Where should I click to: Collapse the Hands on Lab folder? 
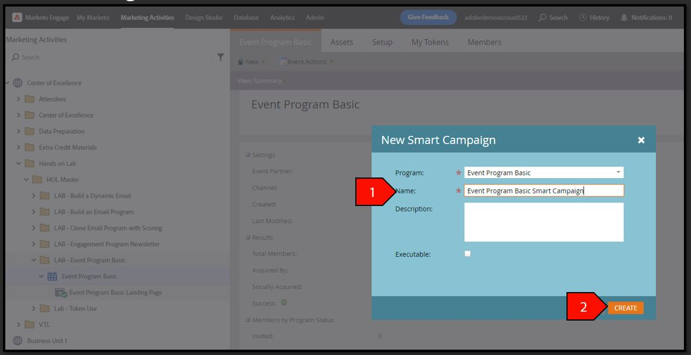[x=18, y=164]
